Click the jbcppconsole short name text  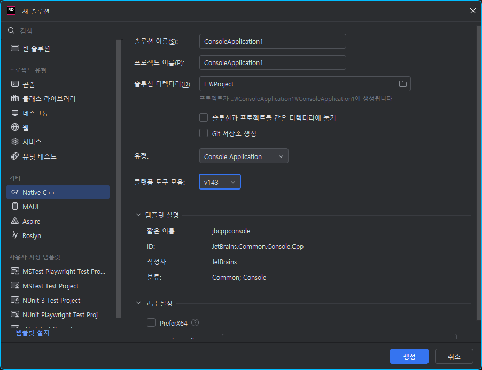(x=231, y=231)
